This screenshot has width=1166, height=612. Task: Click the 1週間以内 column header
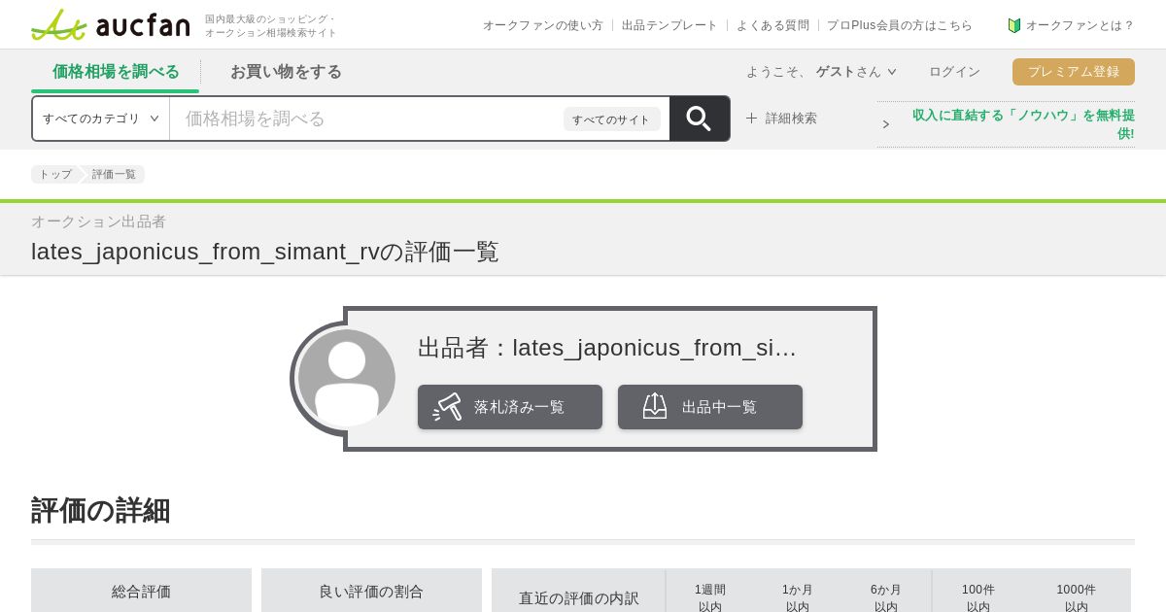[710, 597]
